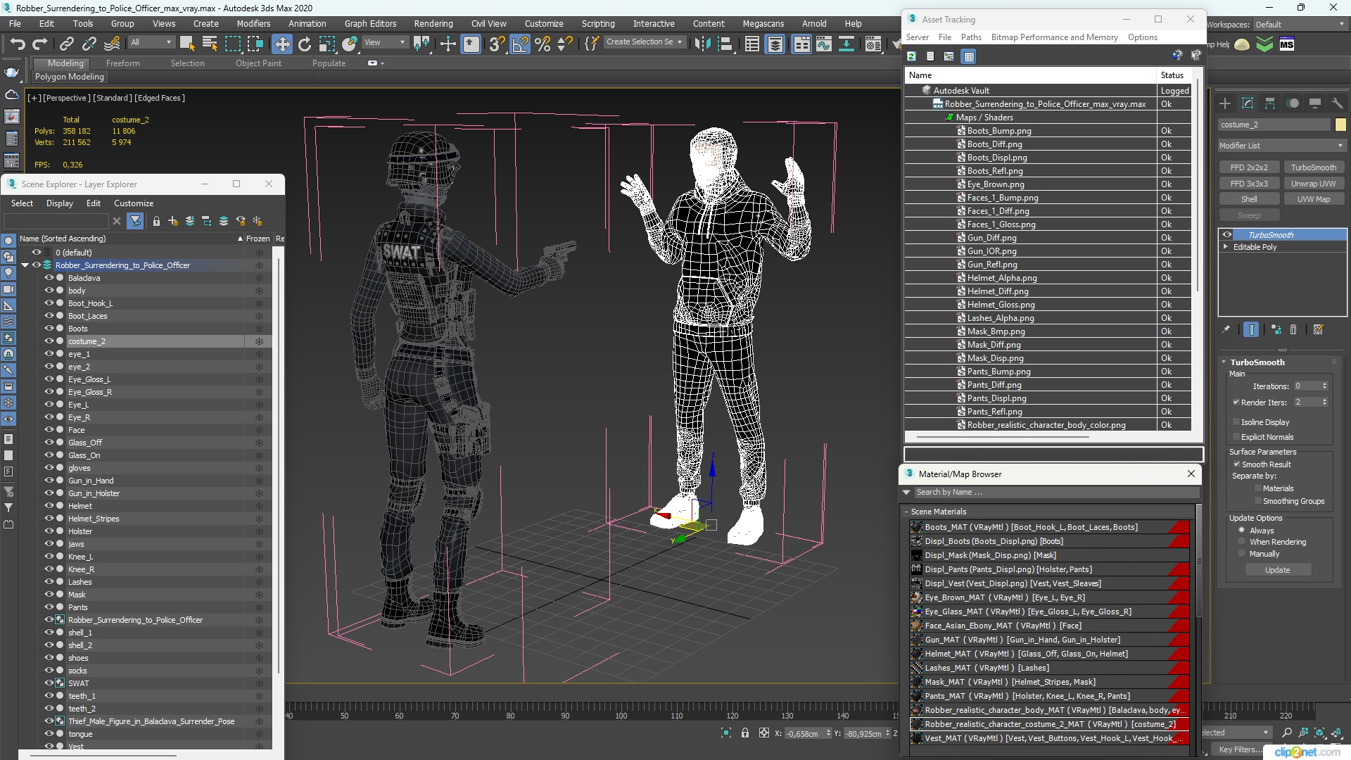Screen dimensions: 1351x760
Task: Click the Mirror tool icon
Action: (702, 44)
